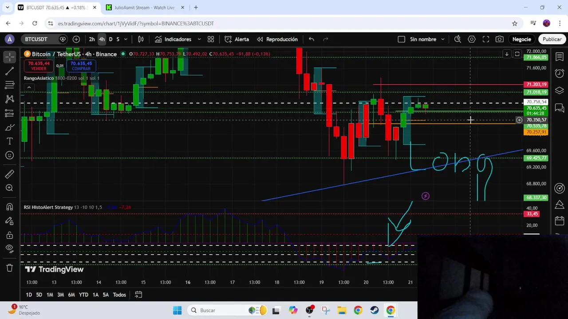Open the object tree layers icon
The image size is (568, 319).
coord(560,90)
